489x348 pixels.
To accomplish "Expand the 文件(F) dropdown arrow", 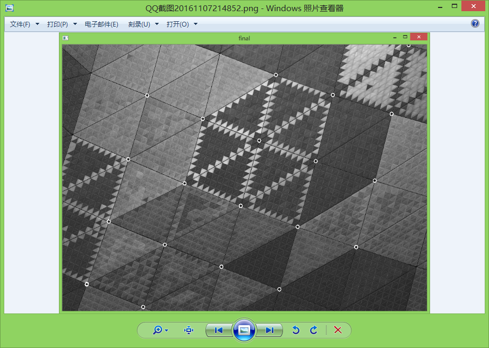I will (x=37, y=24).
